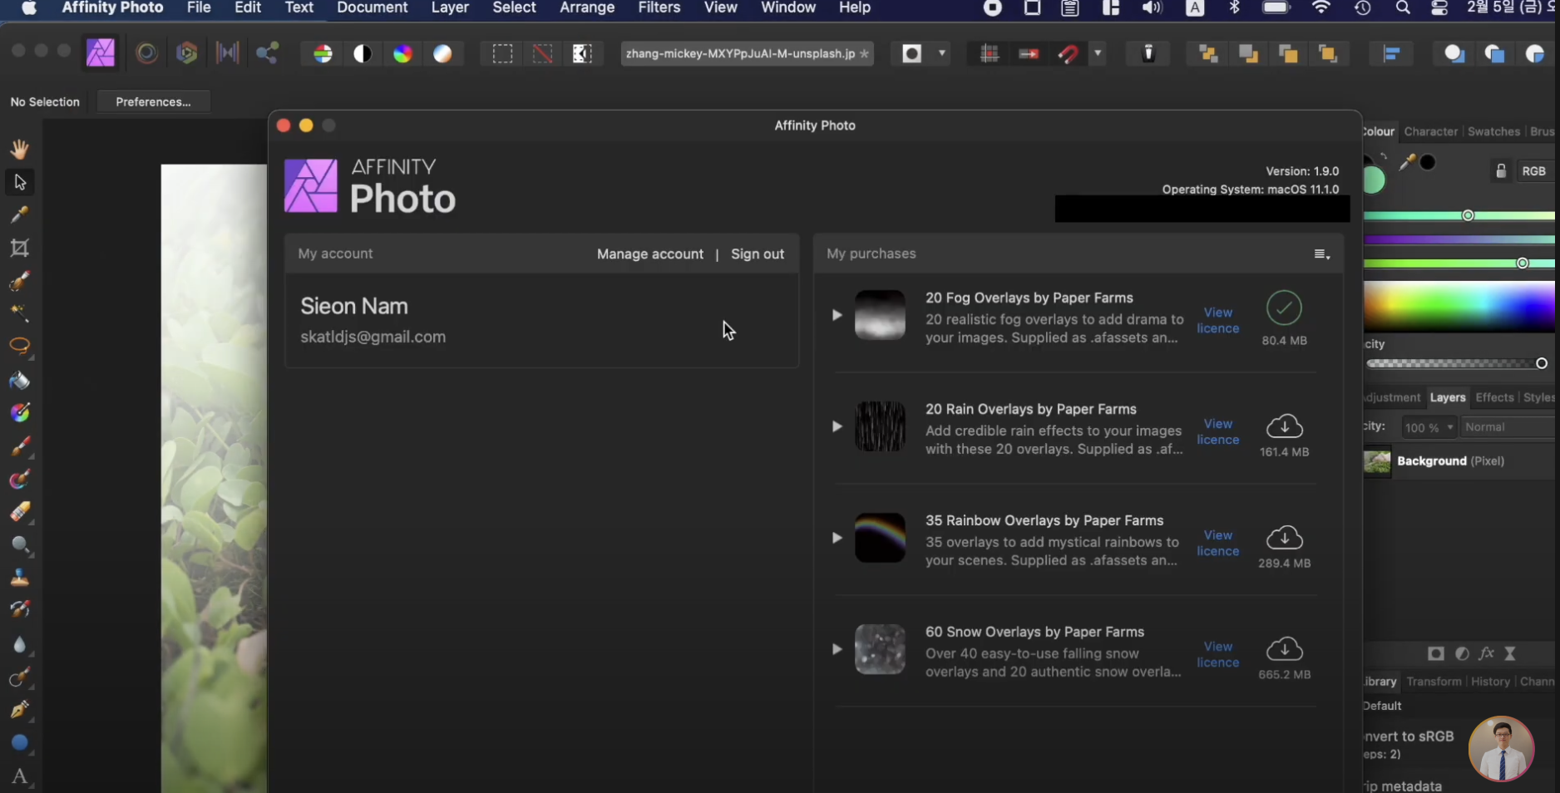Click the Preferences... button
This screenshot has width=1560, height=793.
coord(153,101)
